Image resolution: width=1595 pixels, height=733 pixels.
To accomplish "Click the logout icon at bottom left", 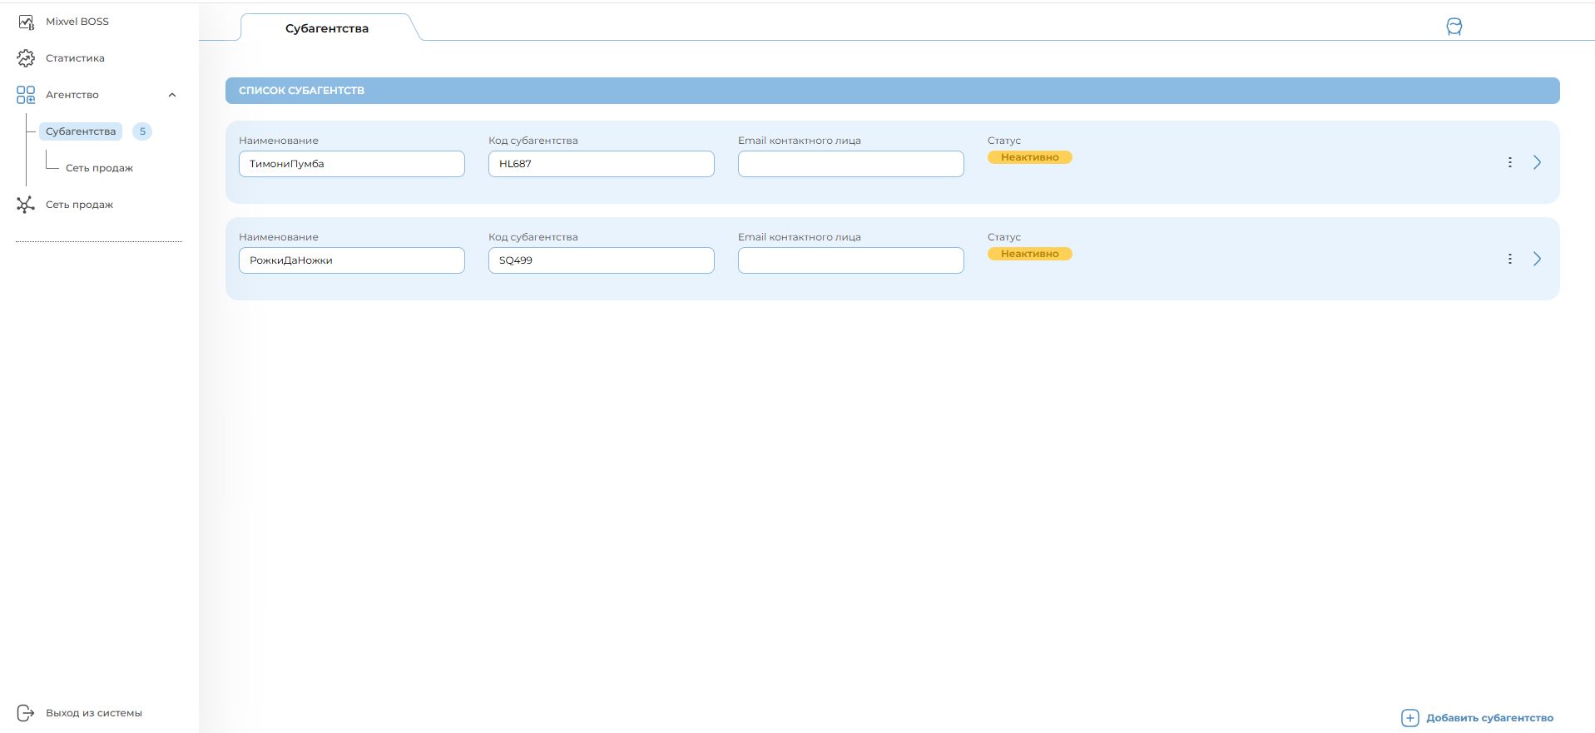I will pos(26,713).
